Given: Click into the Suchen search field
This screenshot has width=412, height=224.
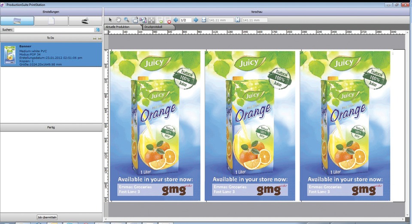Looking at the screenshot, I should [54, 30].
